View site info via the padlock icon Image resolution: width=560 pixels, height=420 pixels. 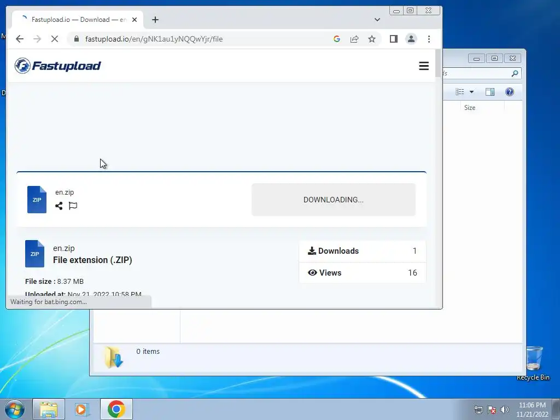point(77,39)
